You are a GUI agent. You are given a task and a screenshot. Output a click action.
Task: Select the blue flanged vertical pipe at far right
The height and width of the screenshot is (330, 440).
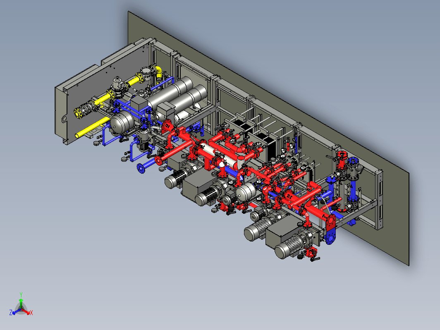coord(353,179)
